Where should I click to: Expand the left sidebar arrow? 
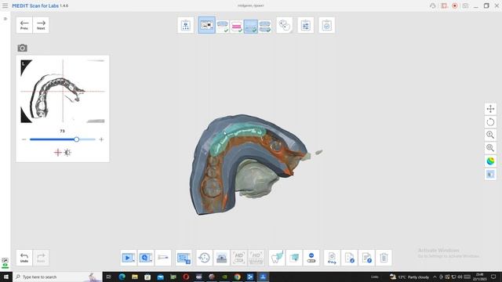5,19
